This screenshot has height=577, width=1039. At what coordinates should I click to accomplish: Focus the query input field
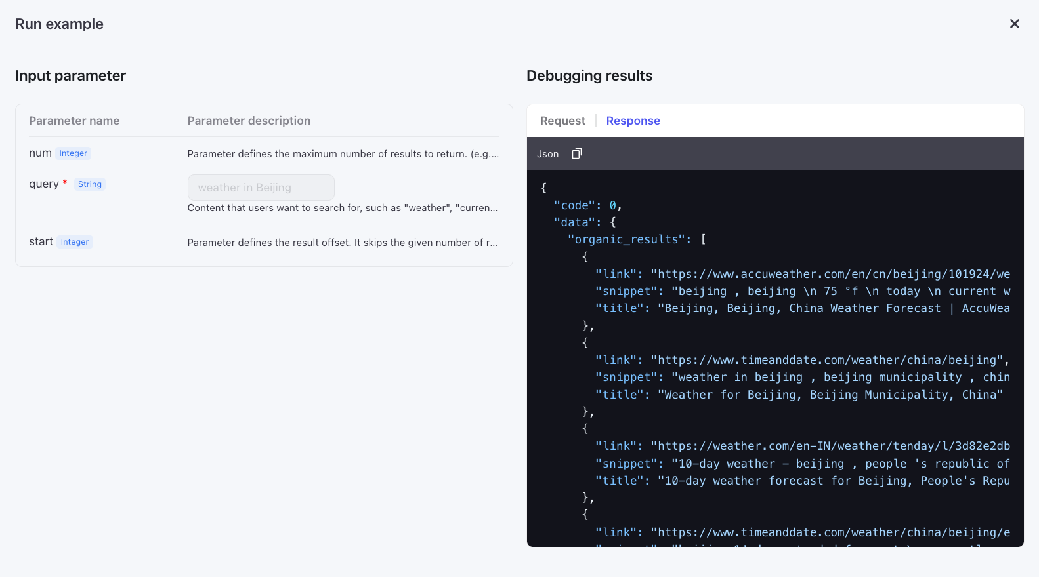pos(261,188)
